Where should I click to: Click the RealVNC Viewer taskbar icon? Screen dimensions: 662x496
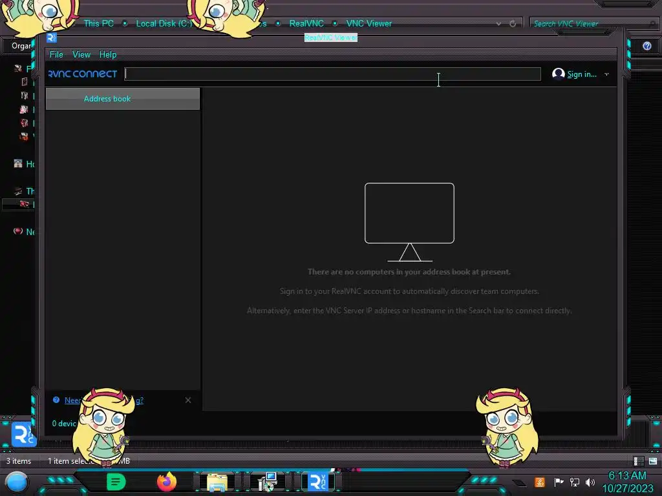pos(318,482)
